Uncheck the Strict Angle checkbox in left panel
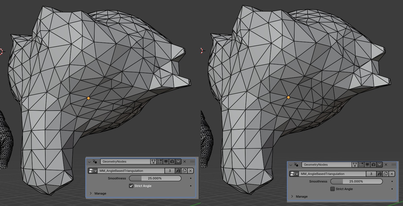 (x=131, y=186)
